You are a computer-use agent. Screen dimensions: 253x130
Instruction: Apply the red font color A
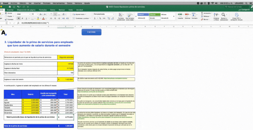point(44,18)
